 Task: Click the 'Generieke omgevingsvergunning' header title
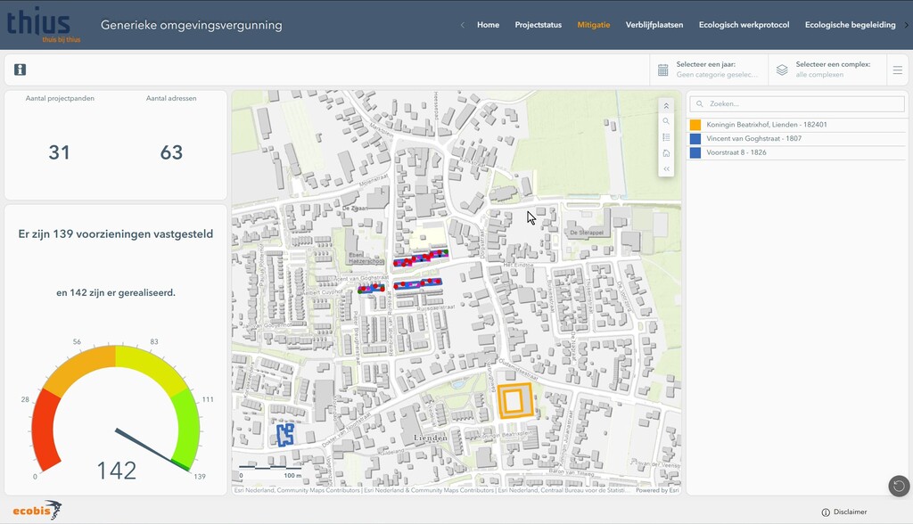pyautogui.click(x=191, y=25)
